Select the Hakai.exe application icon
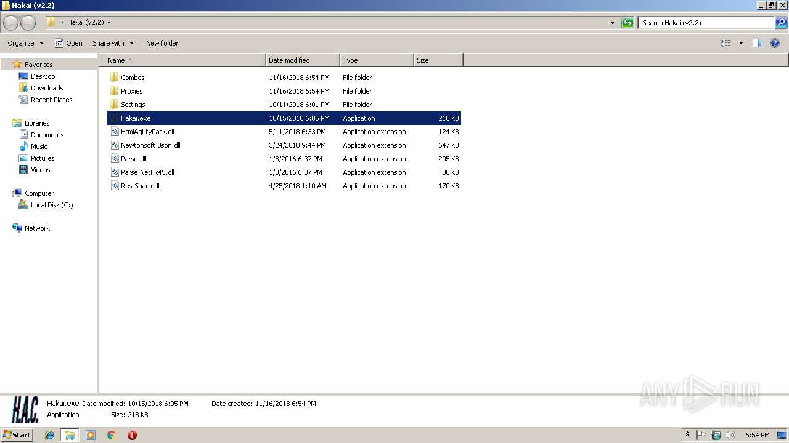This screenshot has height=443, width=789. (114, 118)
